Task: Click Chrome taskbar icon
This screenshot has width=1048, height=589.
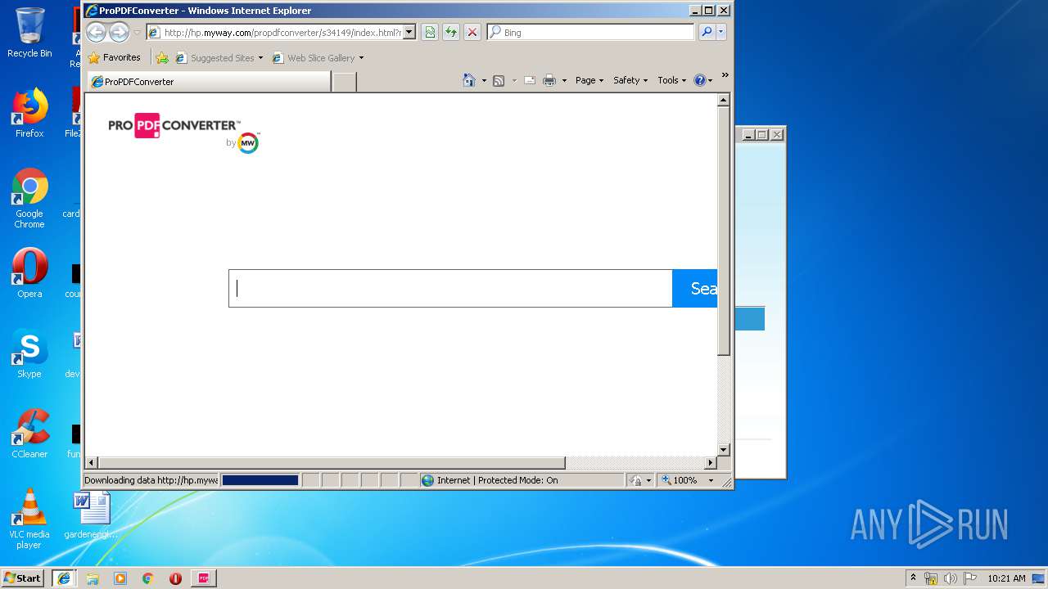Action: pyautogui.click(x=148, y=578)
